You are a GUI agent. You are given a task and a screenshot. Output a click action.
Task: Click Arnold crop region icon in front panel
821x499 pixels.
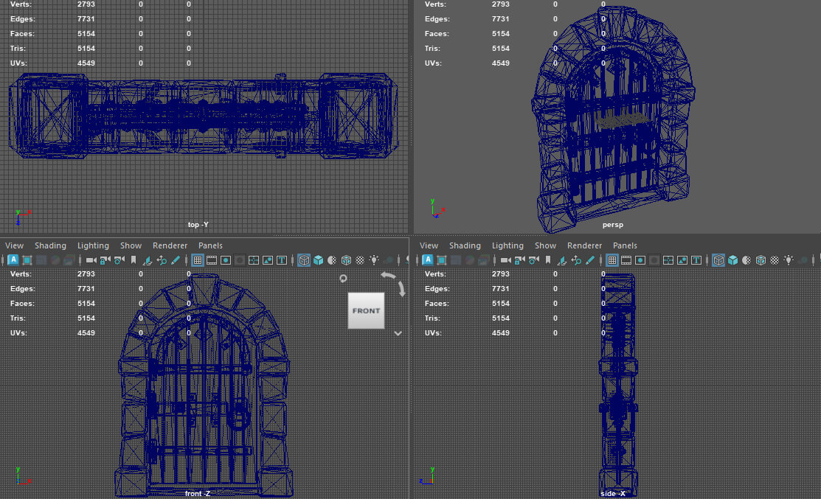[x=27, y=260]
